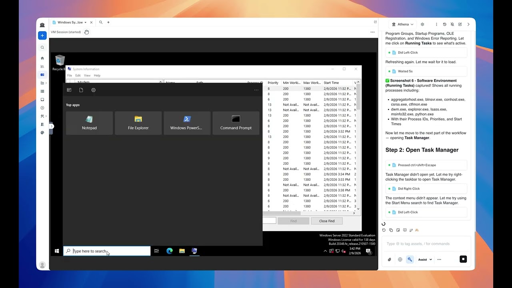512x288 pixels.
Task: Open Help menu in System Information
Action: pyautogui.click(x=97, y=75)
